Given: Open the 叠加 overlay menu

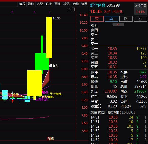Looking at the screenshot, I should (31, 4).
